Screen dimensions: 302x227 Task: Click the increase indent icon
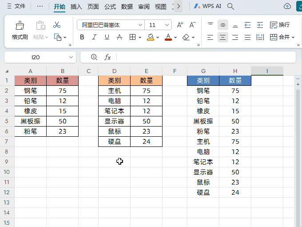click(260, 25)
